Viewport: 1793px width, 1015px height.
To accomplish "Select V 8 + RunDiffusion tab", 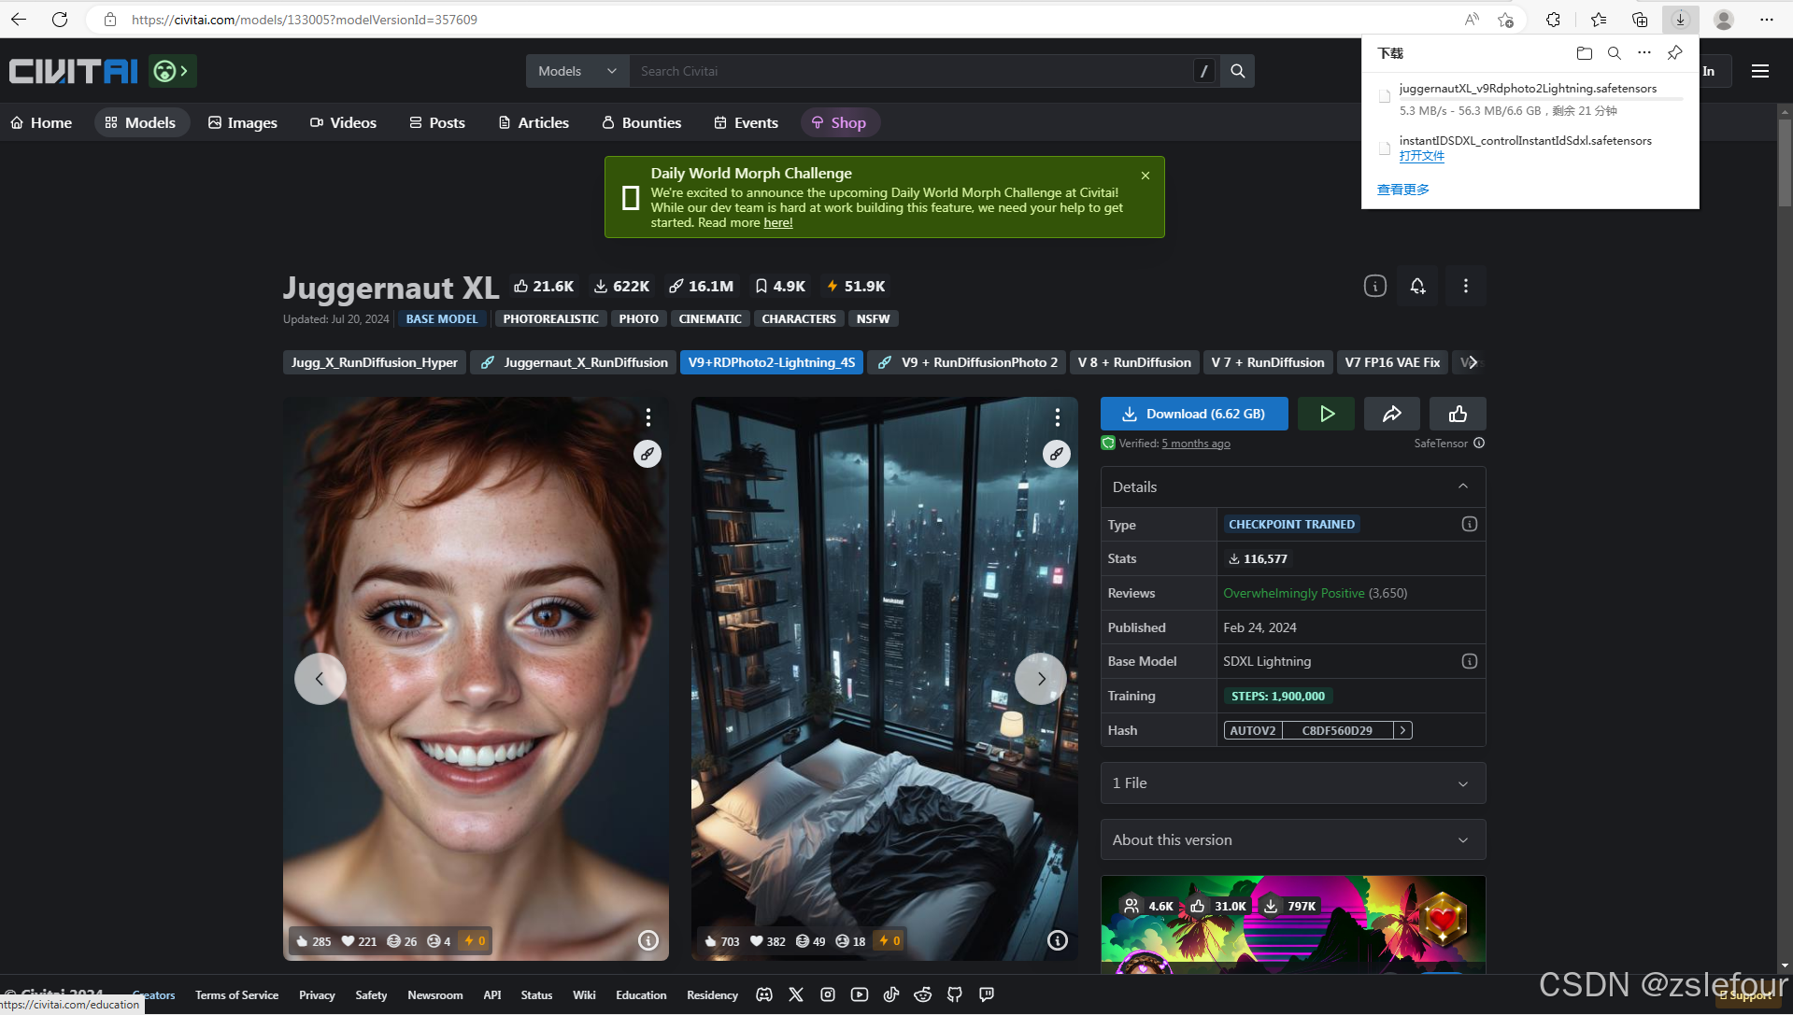I will point(1133,362).
